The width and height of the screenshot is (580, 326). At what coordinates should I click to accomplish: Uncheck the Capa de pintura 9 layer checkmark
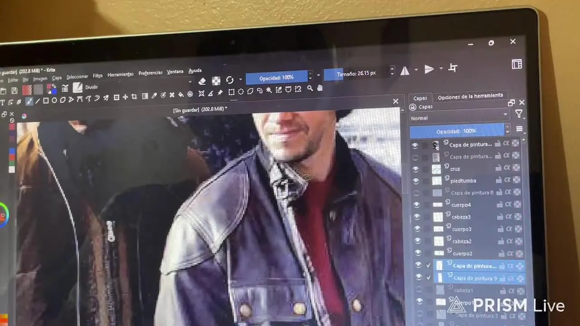[429, 277]
